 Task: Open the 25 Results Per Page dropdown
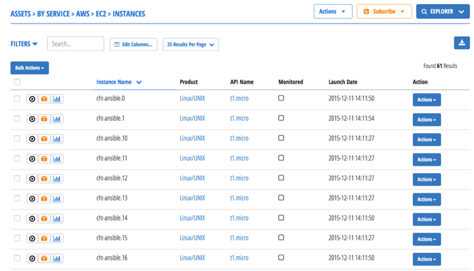(191, 45)
